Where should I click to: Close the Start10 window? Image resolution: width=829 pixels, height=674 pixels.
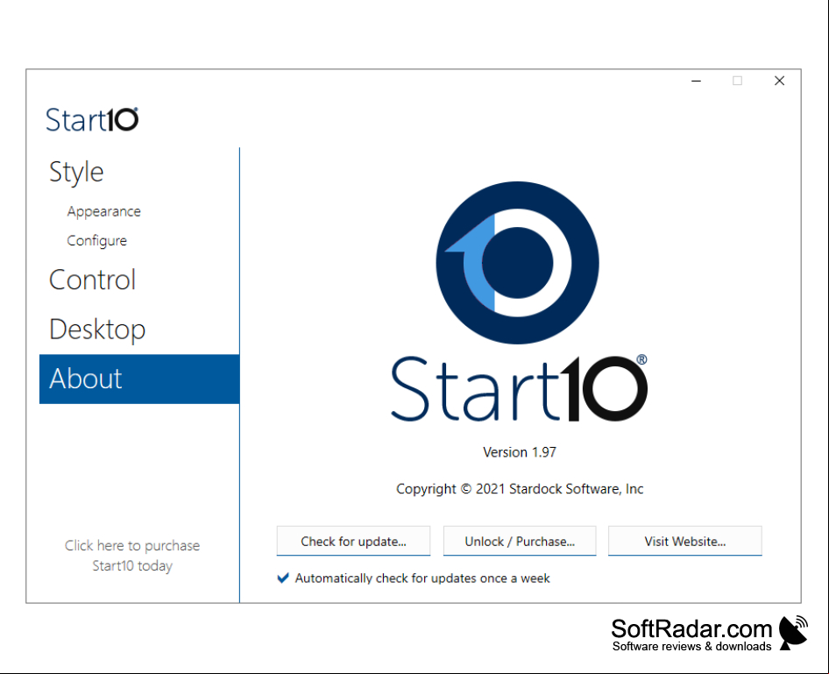[x=779, y=81]
